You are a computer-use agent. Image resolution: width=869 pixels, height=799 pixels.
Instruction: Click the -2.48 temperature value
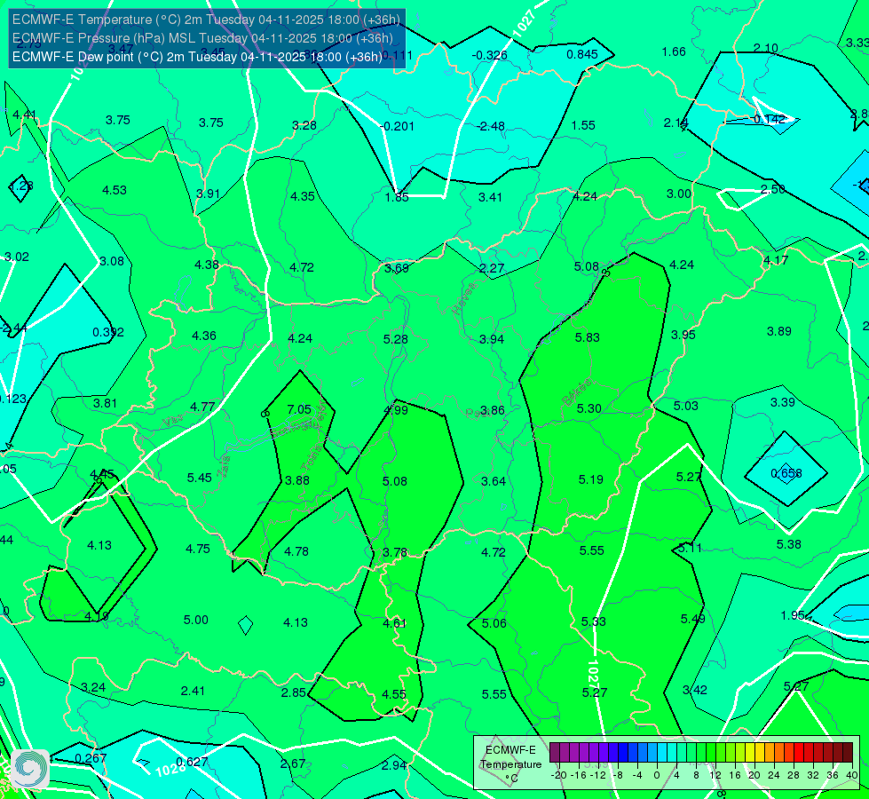[491, 126]
